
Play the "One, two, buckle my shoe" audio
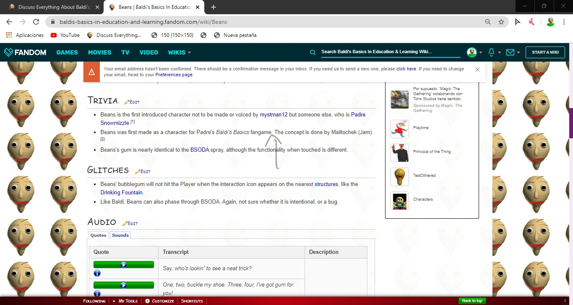point(124,285)
